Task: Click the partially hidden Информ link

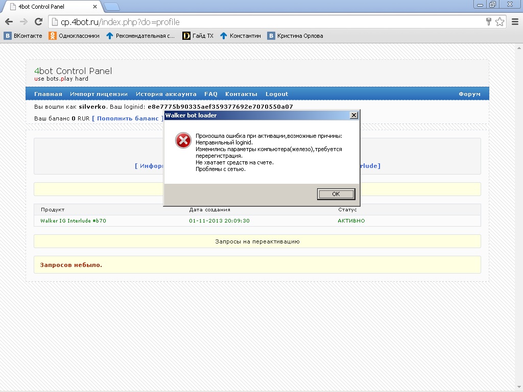Action: click(x=149, y=166)
